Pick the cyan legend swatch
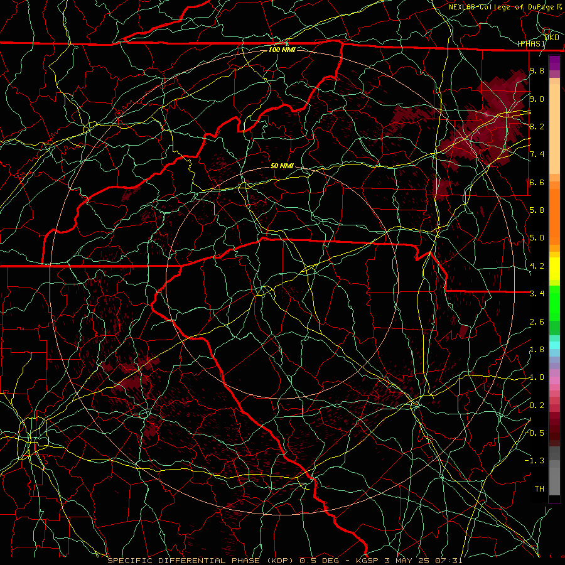The image size is (565, 565). pyautogui.click(x=554, y=345)
